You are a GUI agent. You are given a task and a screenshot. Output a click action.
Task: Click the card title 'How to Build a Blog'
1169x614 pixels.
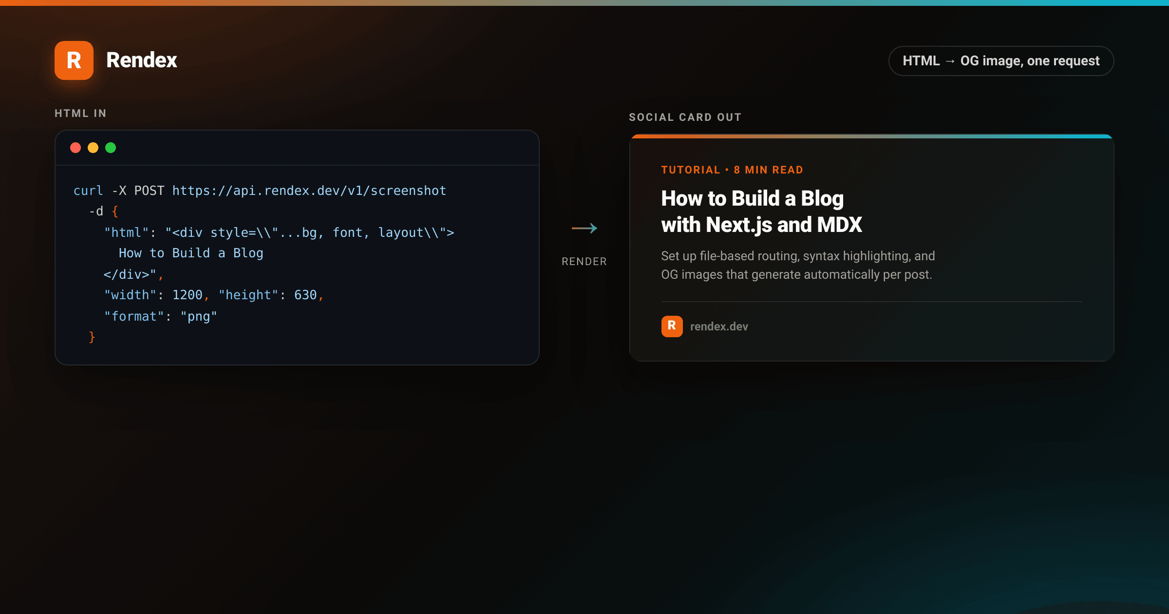[x=752, y=198]
